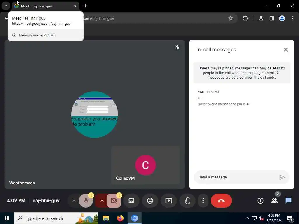299x224 pixels.
Task: Click the Weatherscan name label
Action: click(22, 183)
